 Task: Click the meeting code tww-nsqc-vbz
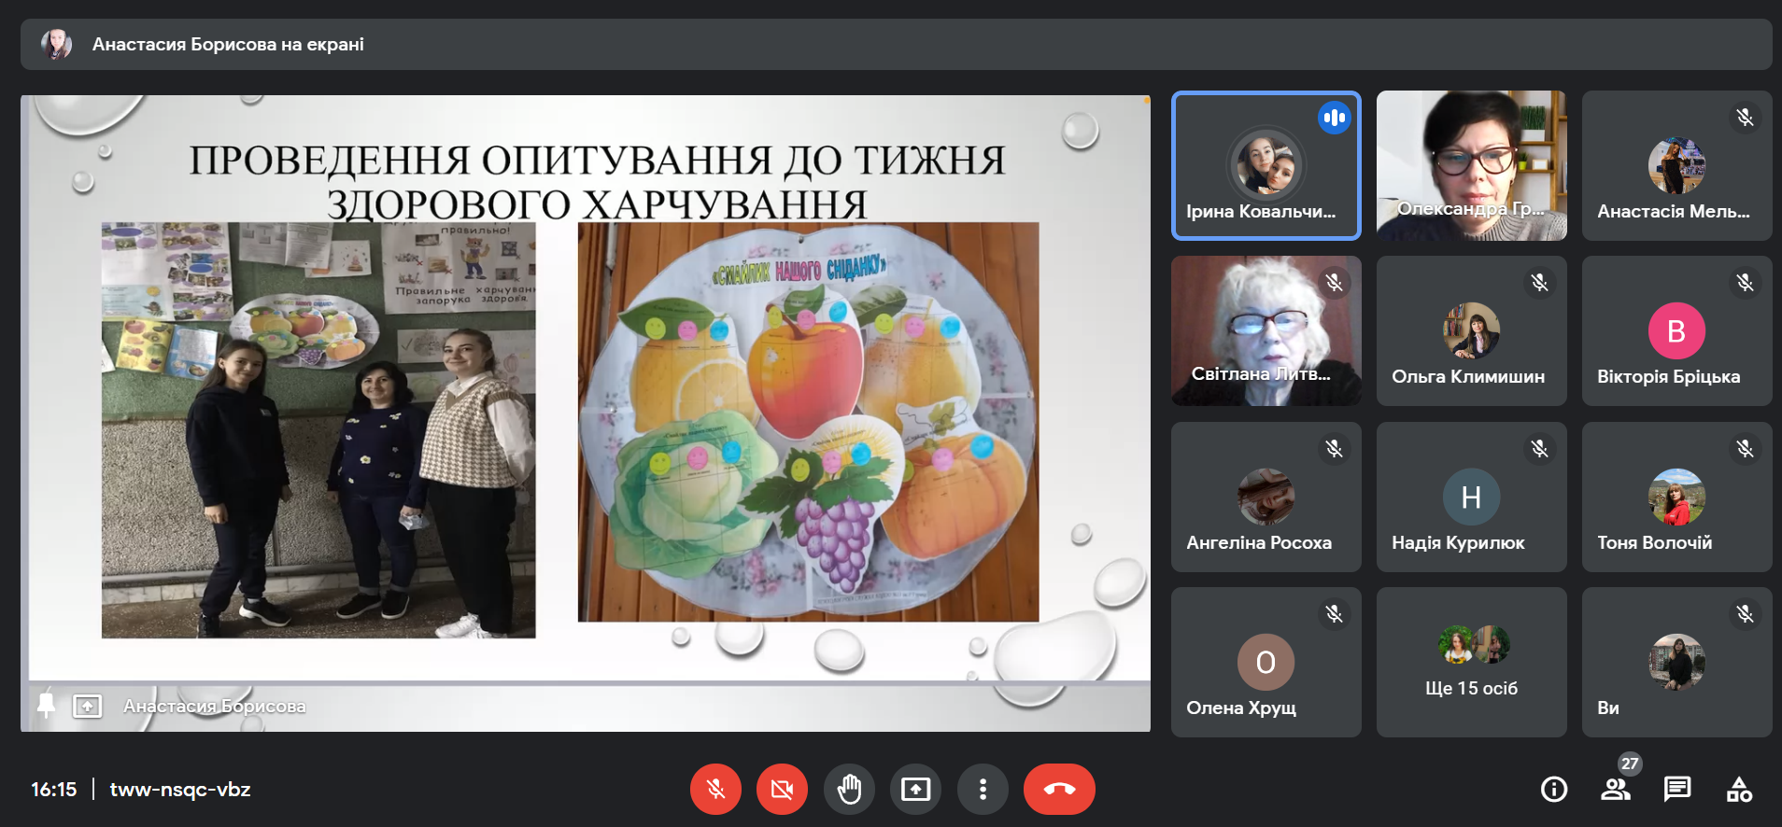pos(180,790)
